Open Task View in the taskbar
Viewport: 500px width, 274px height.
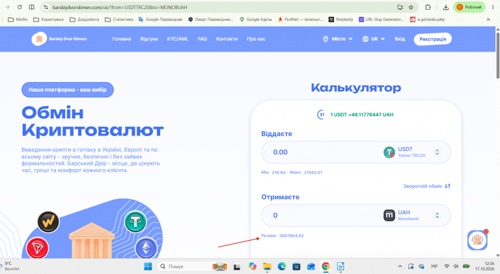(x=236, y=266)
